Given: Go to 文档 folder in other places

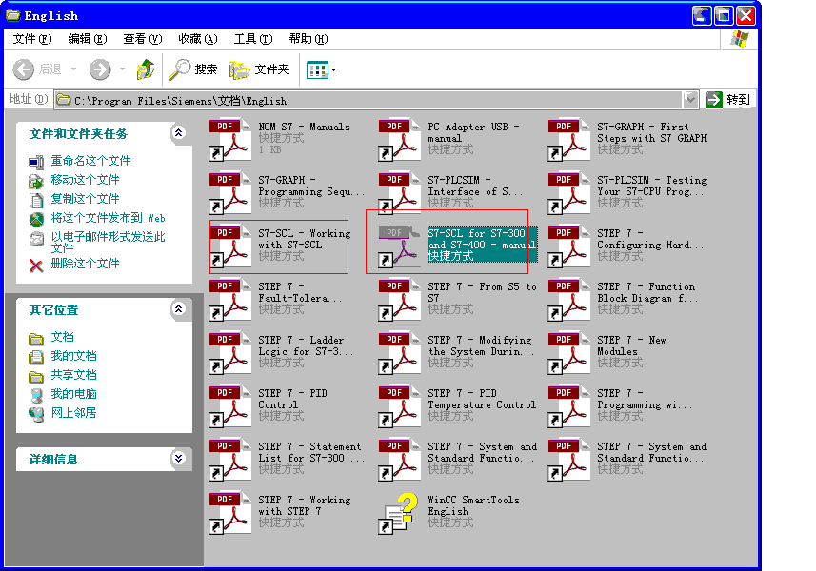Looking at the screenshot, I should pyautogui.click(x=63, y=337).
